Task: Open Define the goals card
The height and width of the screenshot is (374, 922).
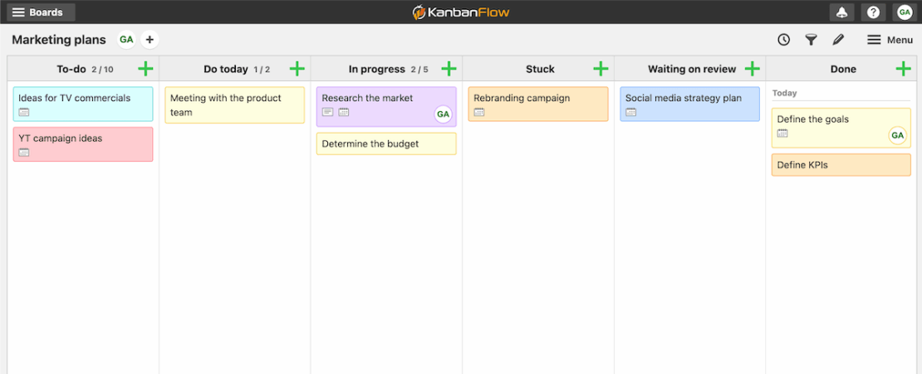Action: (x=841, y=128)
